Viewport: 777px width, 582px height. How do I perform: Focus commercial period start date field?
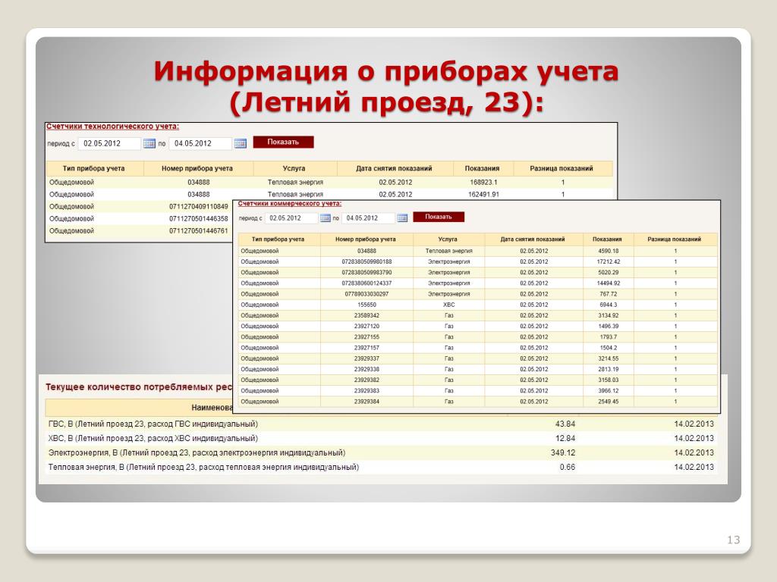(291, 218)
